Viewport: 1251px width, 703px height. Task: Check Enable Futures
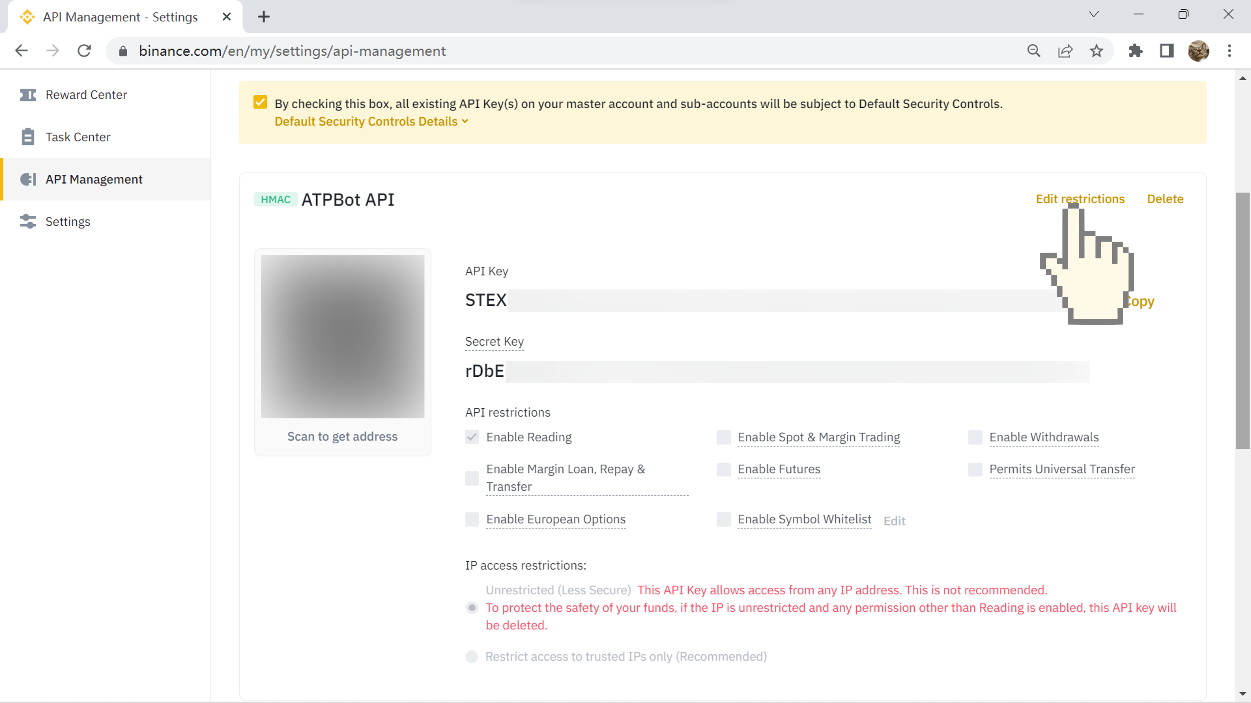click(724, 469)
